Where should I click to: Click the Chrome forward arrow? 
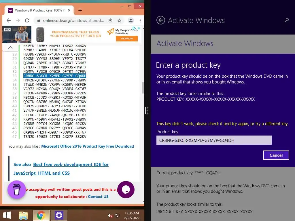coord(18,20)
